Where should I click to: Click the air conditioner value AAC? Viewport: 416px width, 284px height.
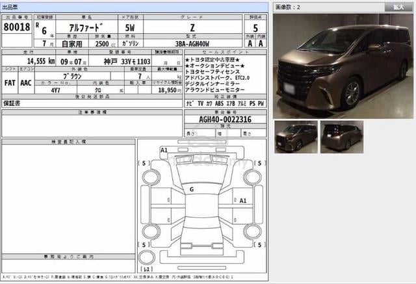(26, 83)
